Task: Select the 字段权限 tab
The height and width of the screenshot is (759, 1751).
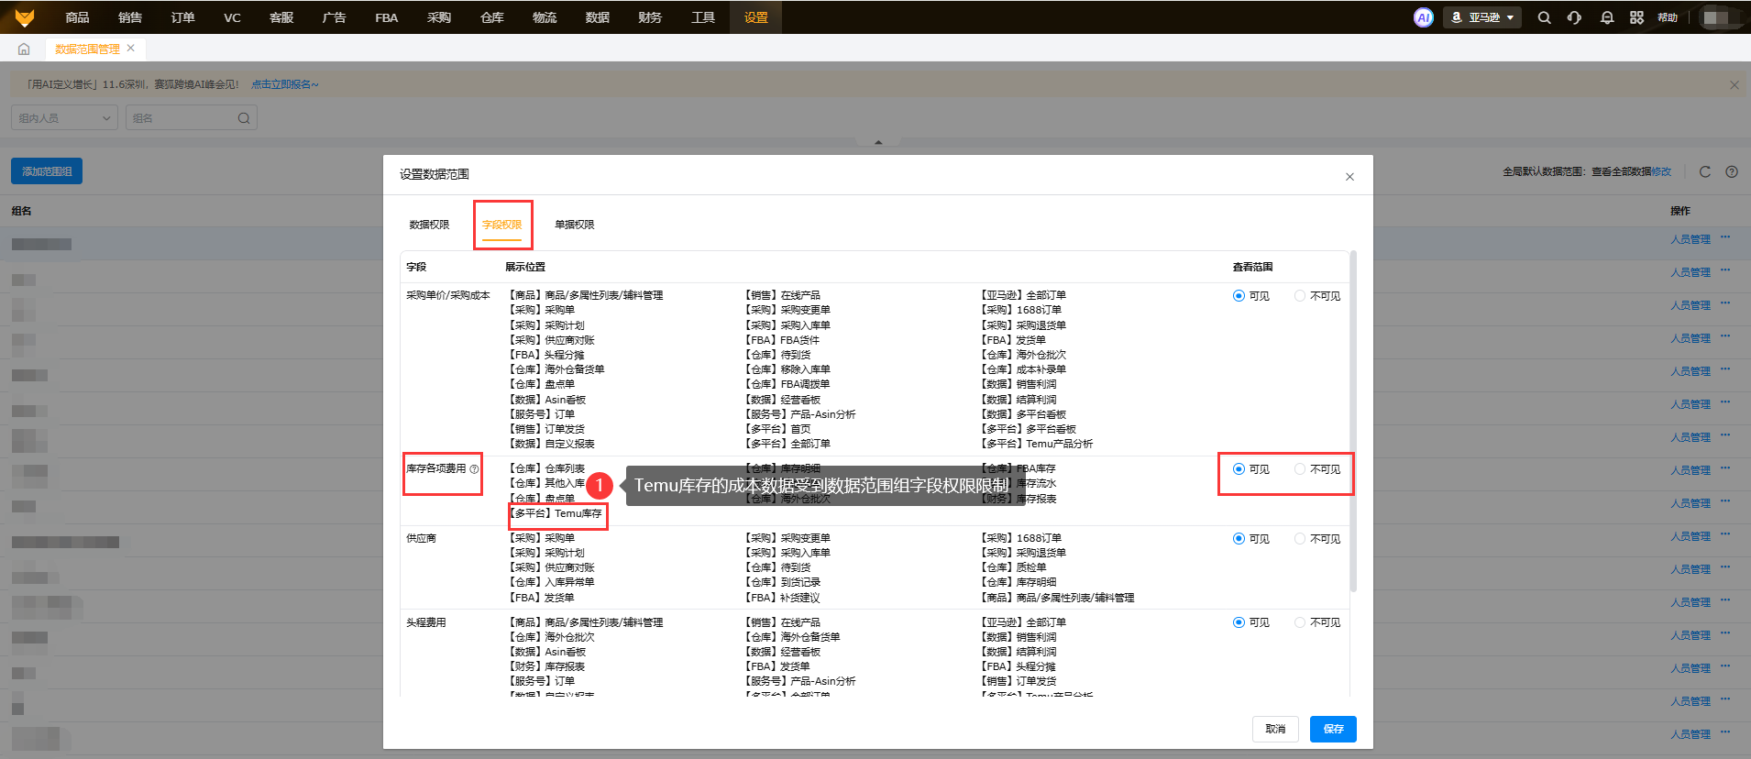Action: point(502,225)
